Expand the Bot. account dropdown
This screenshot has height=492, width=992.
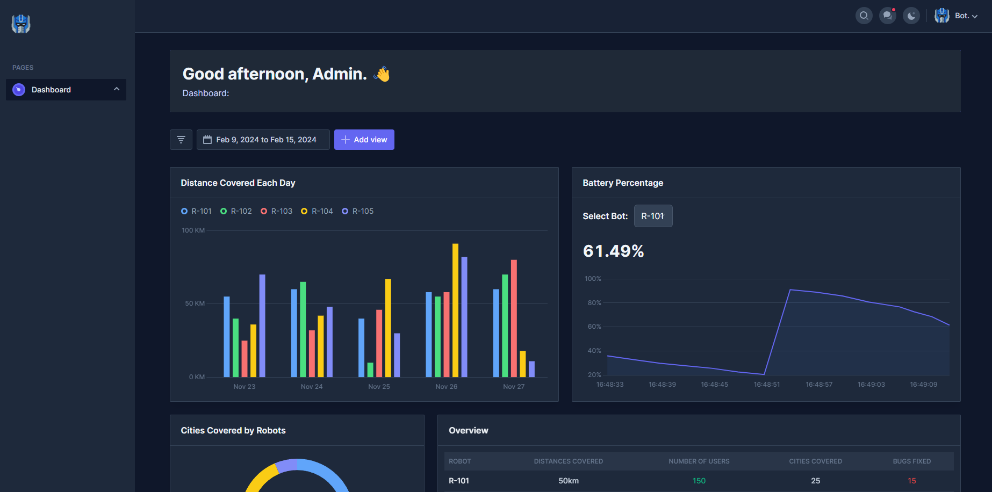[966, 16]
